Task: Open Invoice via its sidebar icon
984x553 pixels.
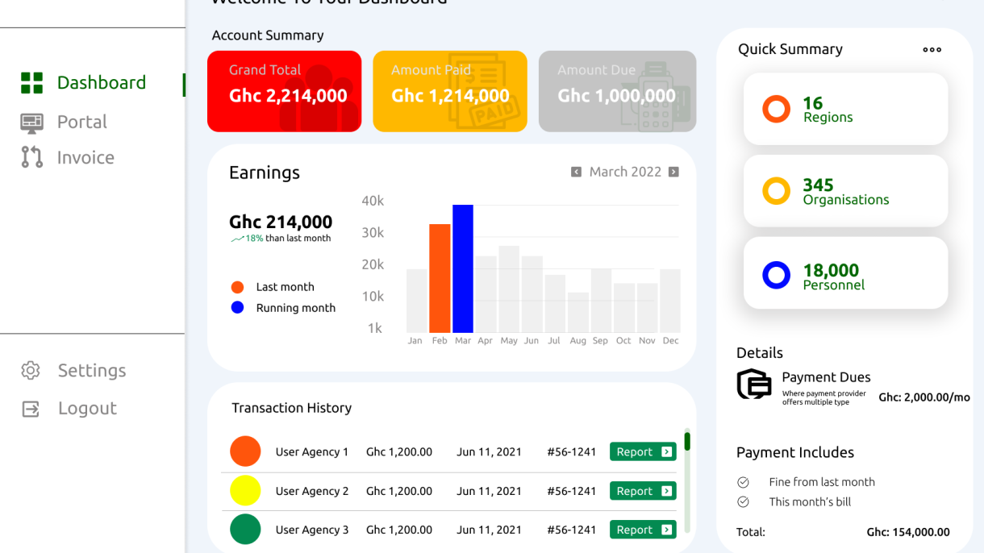Action: (31, 157)
